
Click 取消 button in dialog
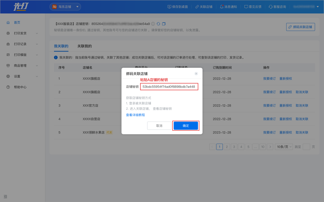[159, 126]
